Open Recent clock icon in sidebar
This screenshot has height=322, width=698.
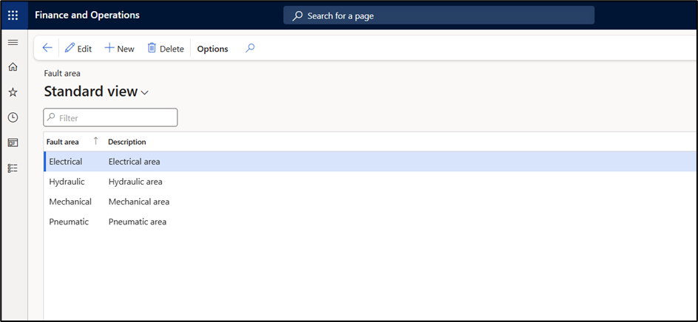[x=13, y=117]
